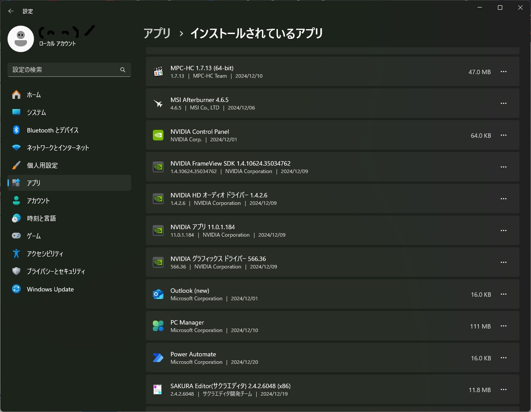
Task: Open ネットワークとインターネット settings
Action: pyautogui.click(x=69, y=147)
